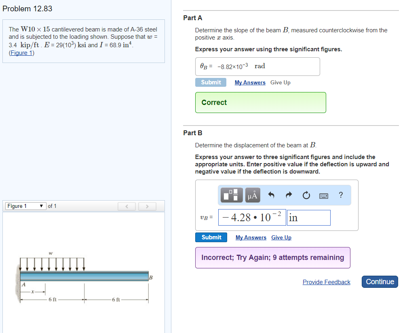405x333 pixels.
Task: Click My Answers under Part B
Action: pyautogui.click(x=251, y=237)
